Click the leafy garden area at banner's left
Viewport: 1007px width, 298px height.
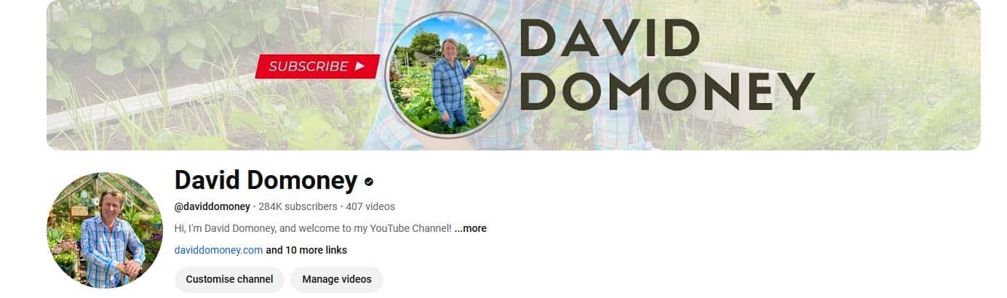pos(146,73)
